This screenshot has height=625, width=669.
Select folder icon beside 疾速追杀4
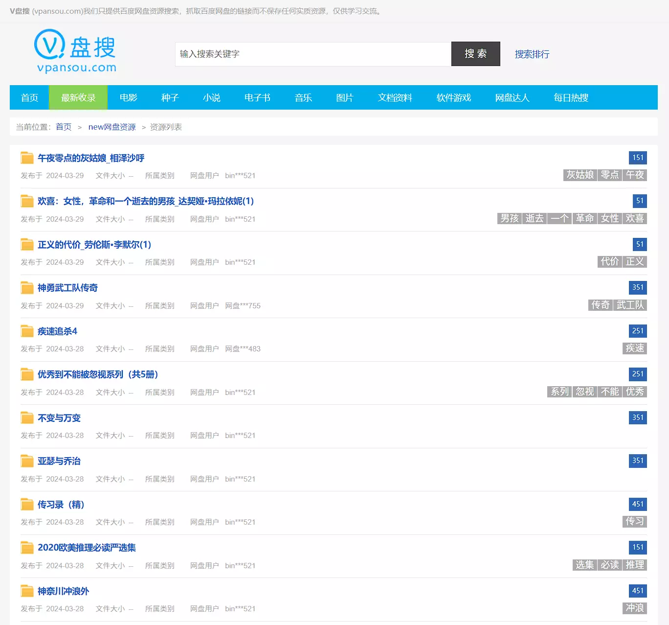[x=27, y=331]
